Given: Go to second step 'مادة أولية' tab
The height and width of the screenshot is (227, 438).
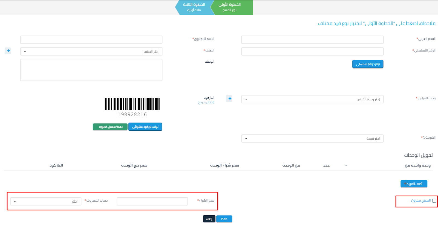Looking at the screenshot, I should [194, 7].
